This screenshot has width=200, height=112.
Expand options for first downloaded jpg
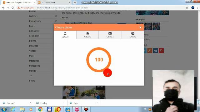30,103
